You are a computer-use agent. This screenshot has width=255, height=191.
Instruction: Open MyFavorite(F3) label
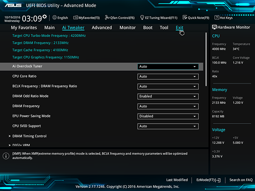coord(89,18)
